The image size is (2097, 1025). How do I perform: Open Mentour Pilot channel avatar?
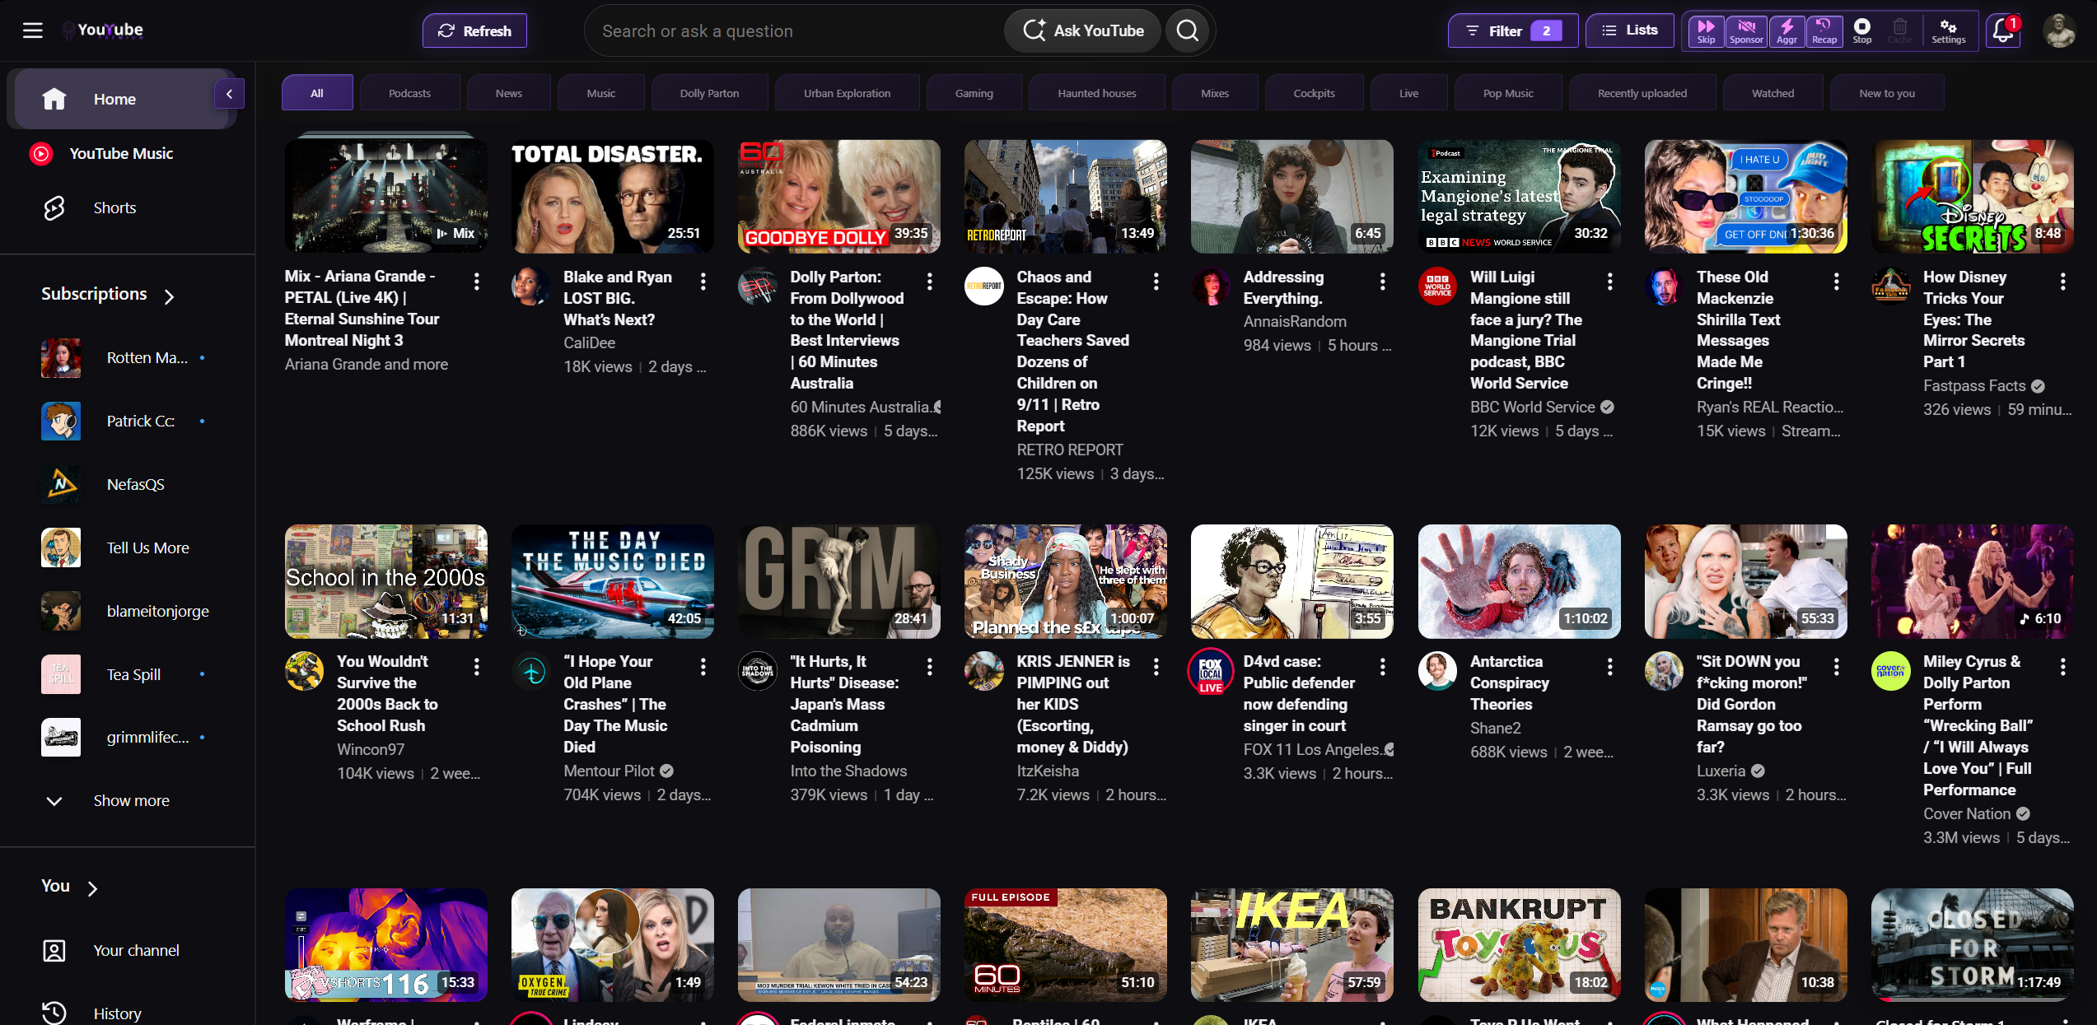point(530,672)
